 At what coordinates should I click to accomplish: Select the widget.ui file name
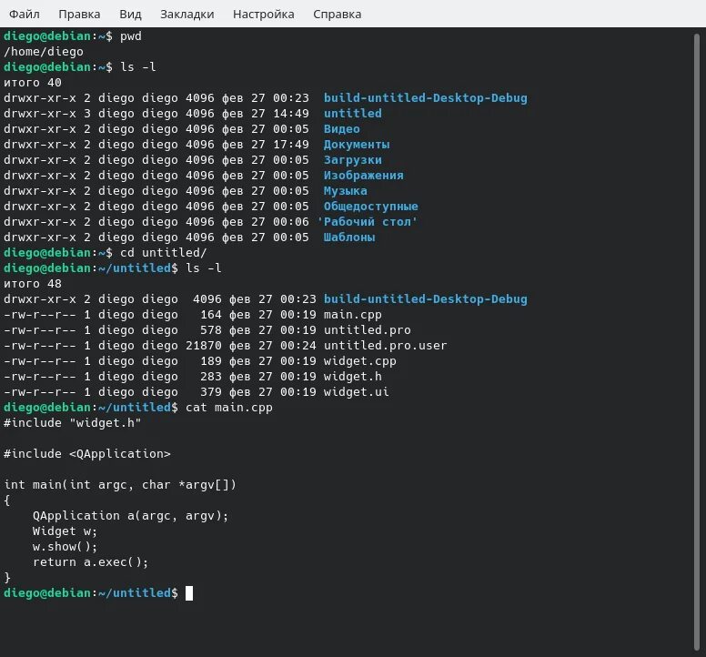356,392
